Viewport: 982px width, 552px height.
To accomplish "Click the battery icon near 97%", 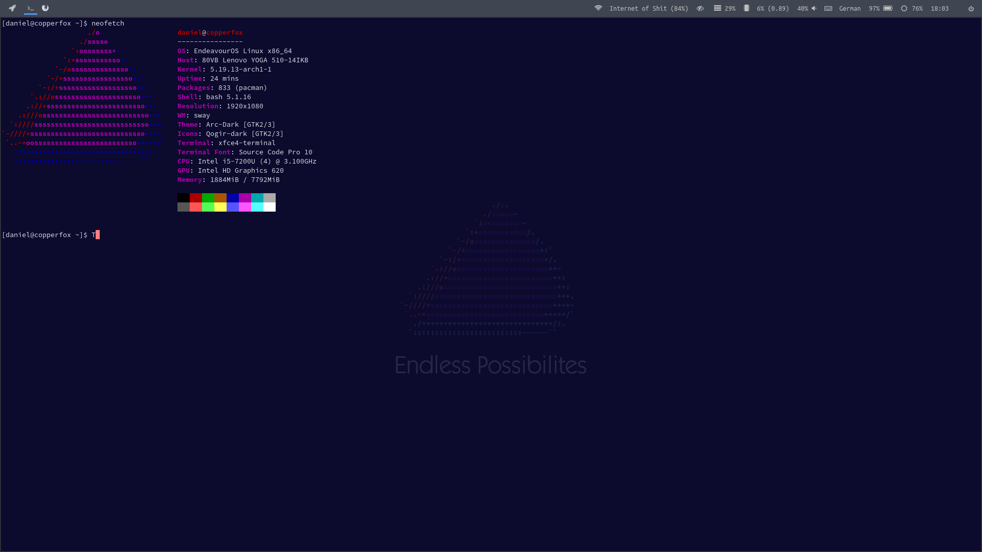I will pyautogui.click(x=887, y=8).
